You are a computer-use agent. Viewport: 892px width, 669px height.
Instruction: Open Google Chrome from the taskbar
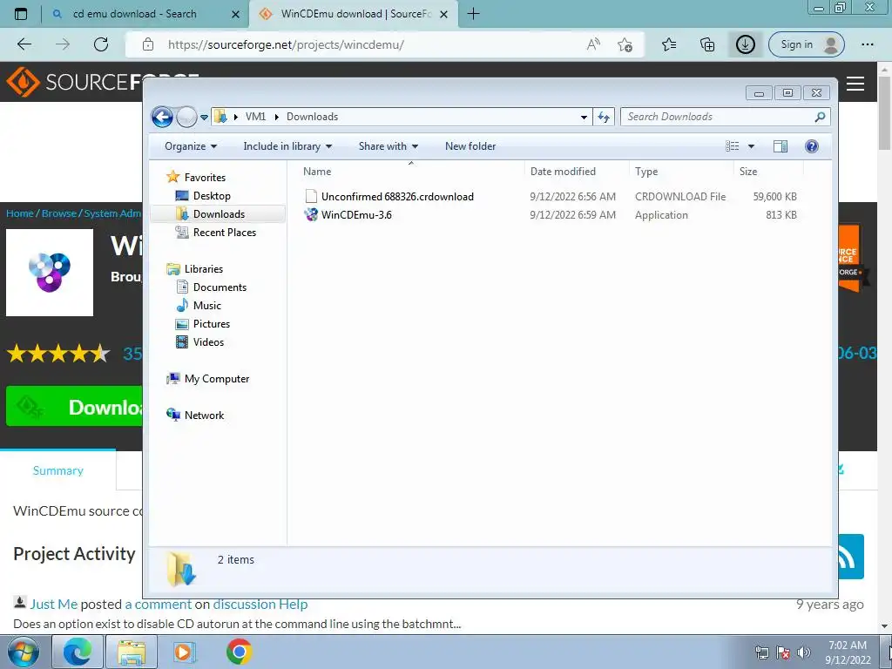[239, 652]
